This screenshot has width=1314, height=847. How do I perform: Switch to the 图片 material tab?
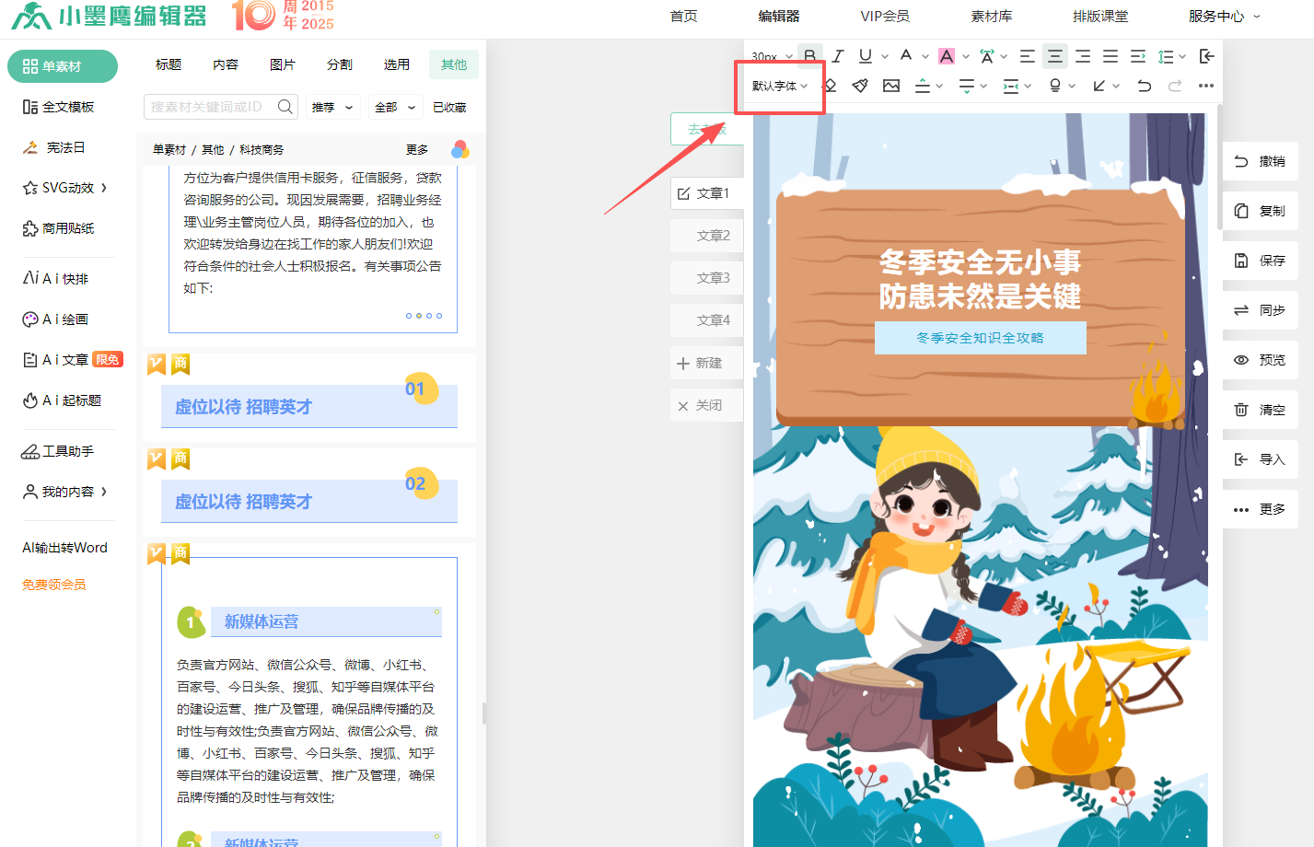tap(283, 64)
